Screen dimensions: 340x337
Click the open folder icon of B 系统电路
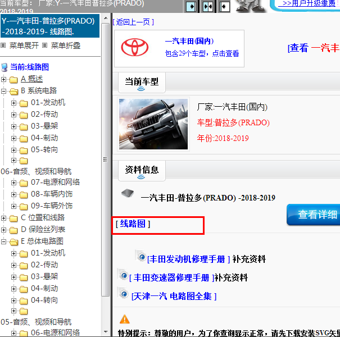13,92
